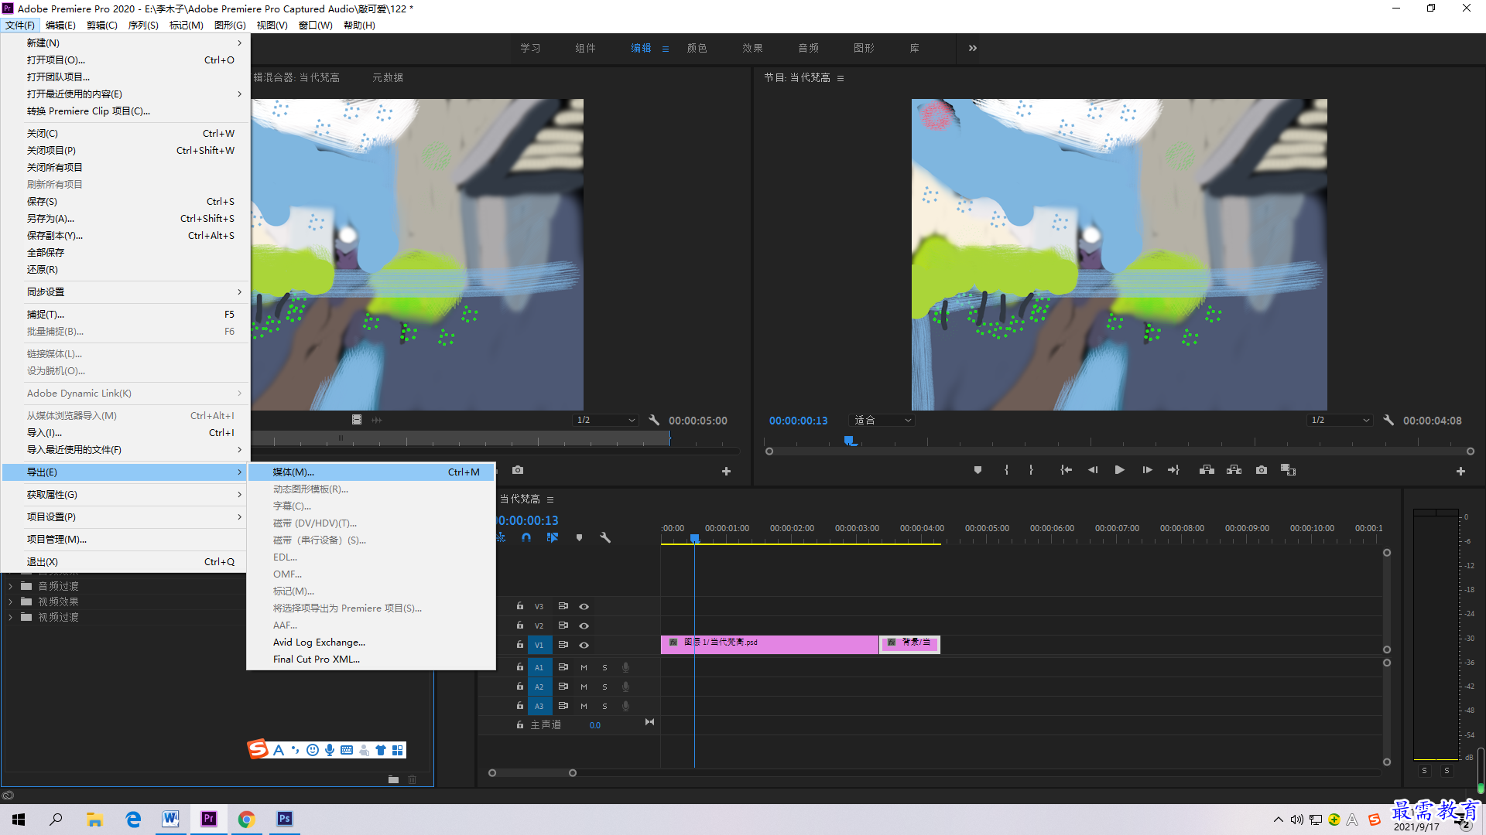Screen dimensions: 1486x835
Task: Choose Final Cut Pro XML... export
Action: (371, 659)
